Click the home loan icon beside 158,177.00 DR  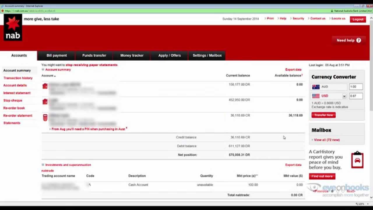[45, 86]
